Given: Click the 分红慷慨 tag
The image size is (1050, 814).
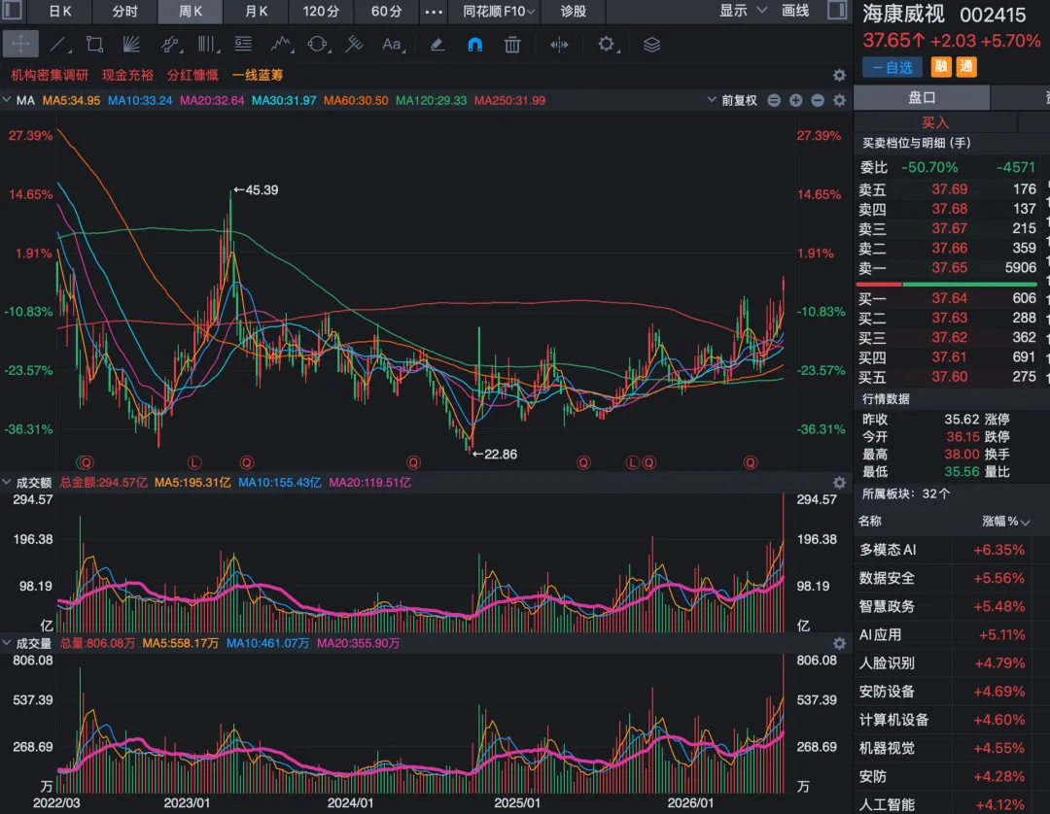Looking at the screenshot, I should 192,75.
